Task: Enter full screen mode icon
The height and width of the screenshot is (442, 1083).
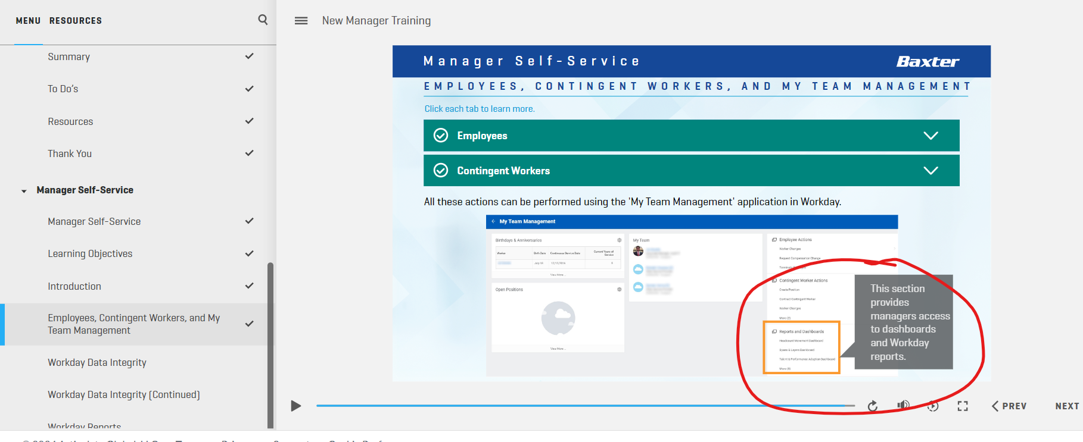Action: [x=963, y=406]
